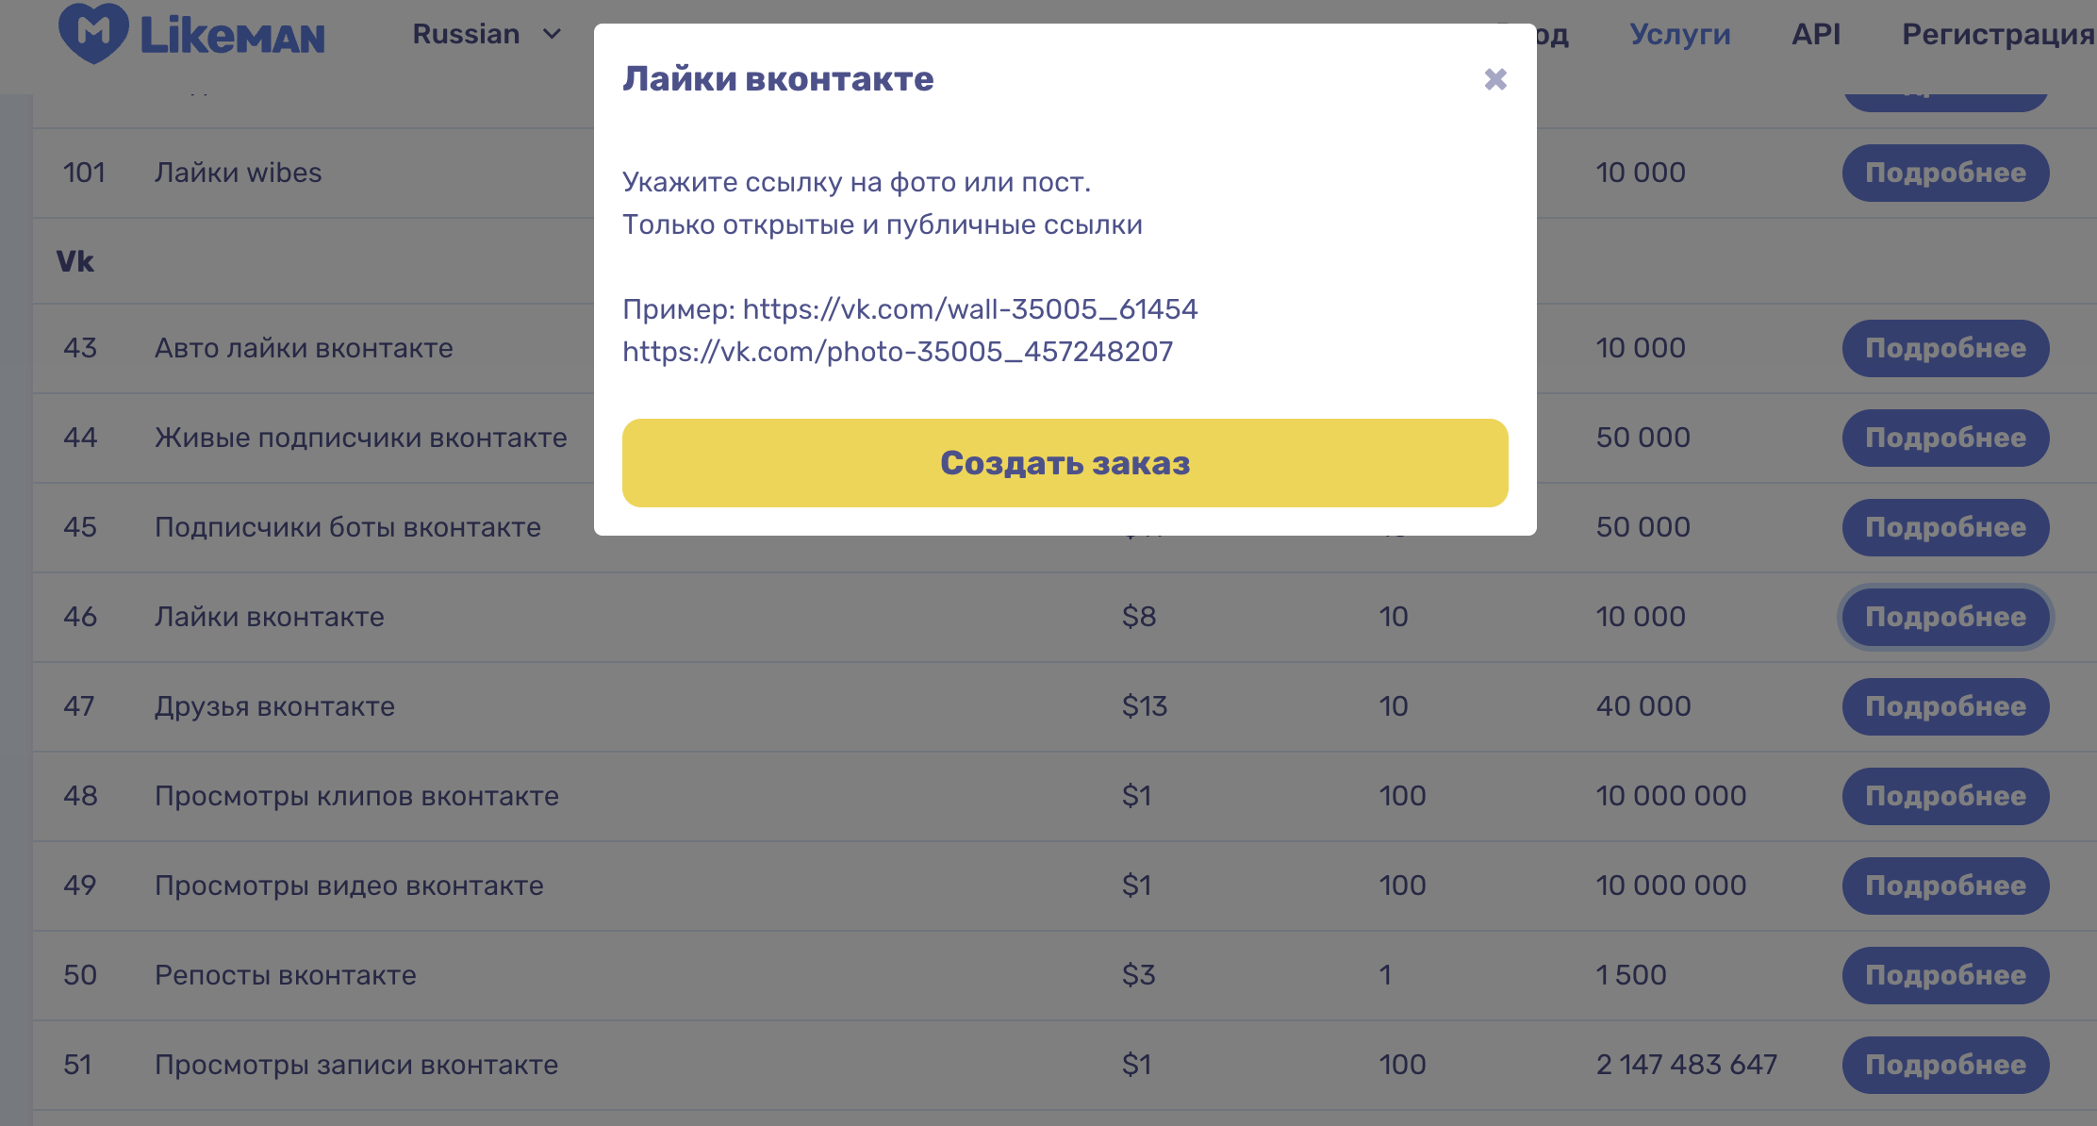This screenshot has height=1126, width=2097.
Task: Select the Подписчики боты вконтакте service name
Action: pyautogui.click(x=348, y=527)
